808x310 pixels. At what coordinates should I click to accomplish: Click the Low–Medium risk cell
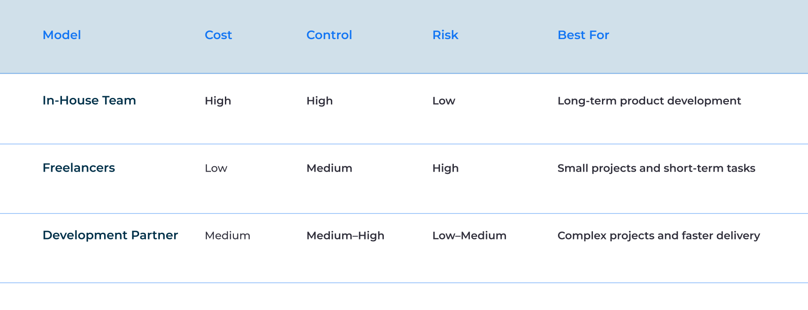point(469,235)
